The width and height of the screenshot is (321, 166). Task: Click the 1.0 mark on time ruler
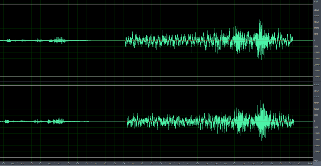tap(87, 164)
